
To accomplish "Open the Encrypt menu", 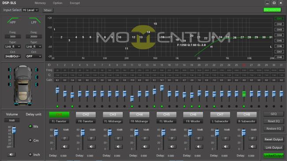I will click(x=75, y=3).
